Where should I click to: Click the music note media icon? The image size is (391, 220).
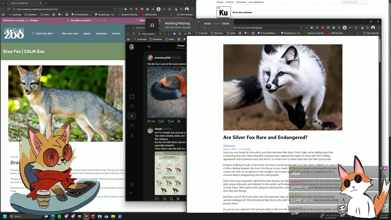click(152, 25)
